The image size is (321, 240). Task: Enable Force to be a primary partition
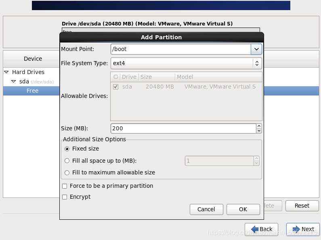click(65, 186)
